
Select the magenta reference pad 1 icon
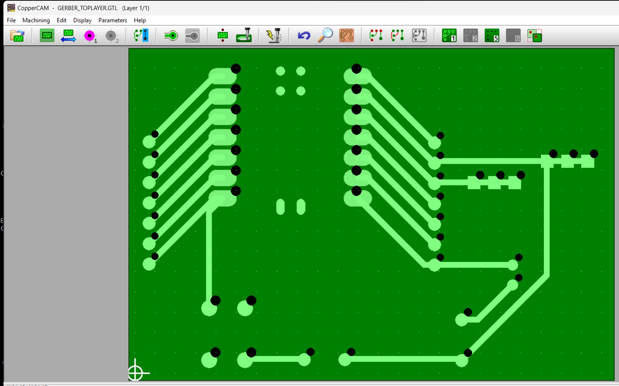tap(90, 36)
